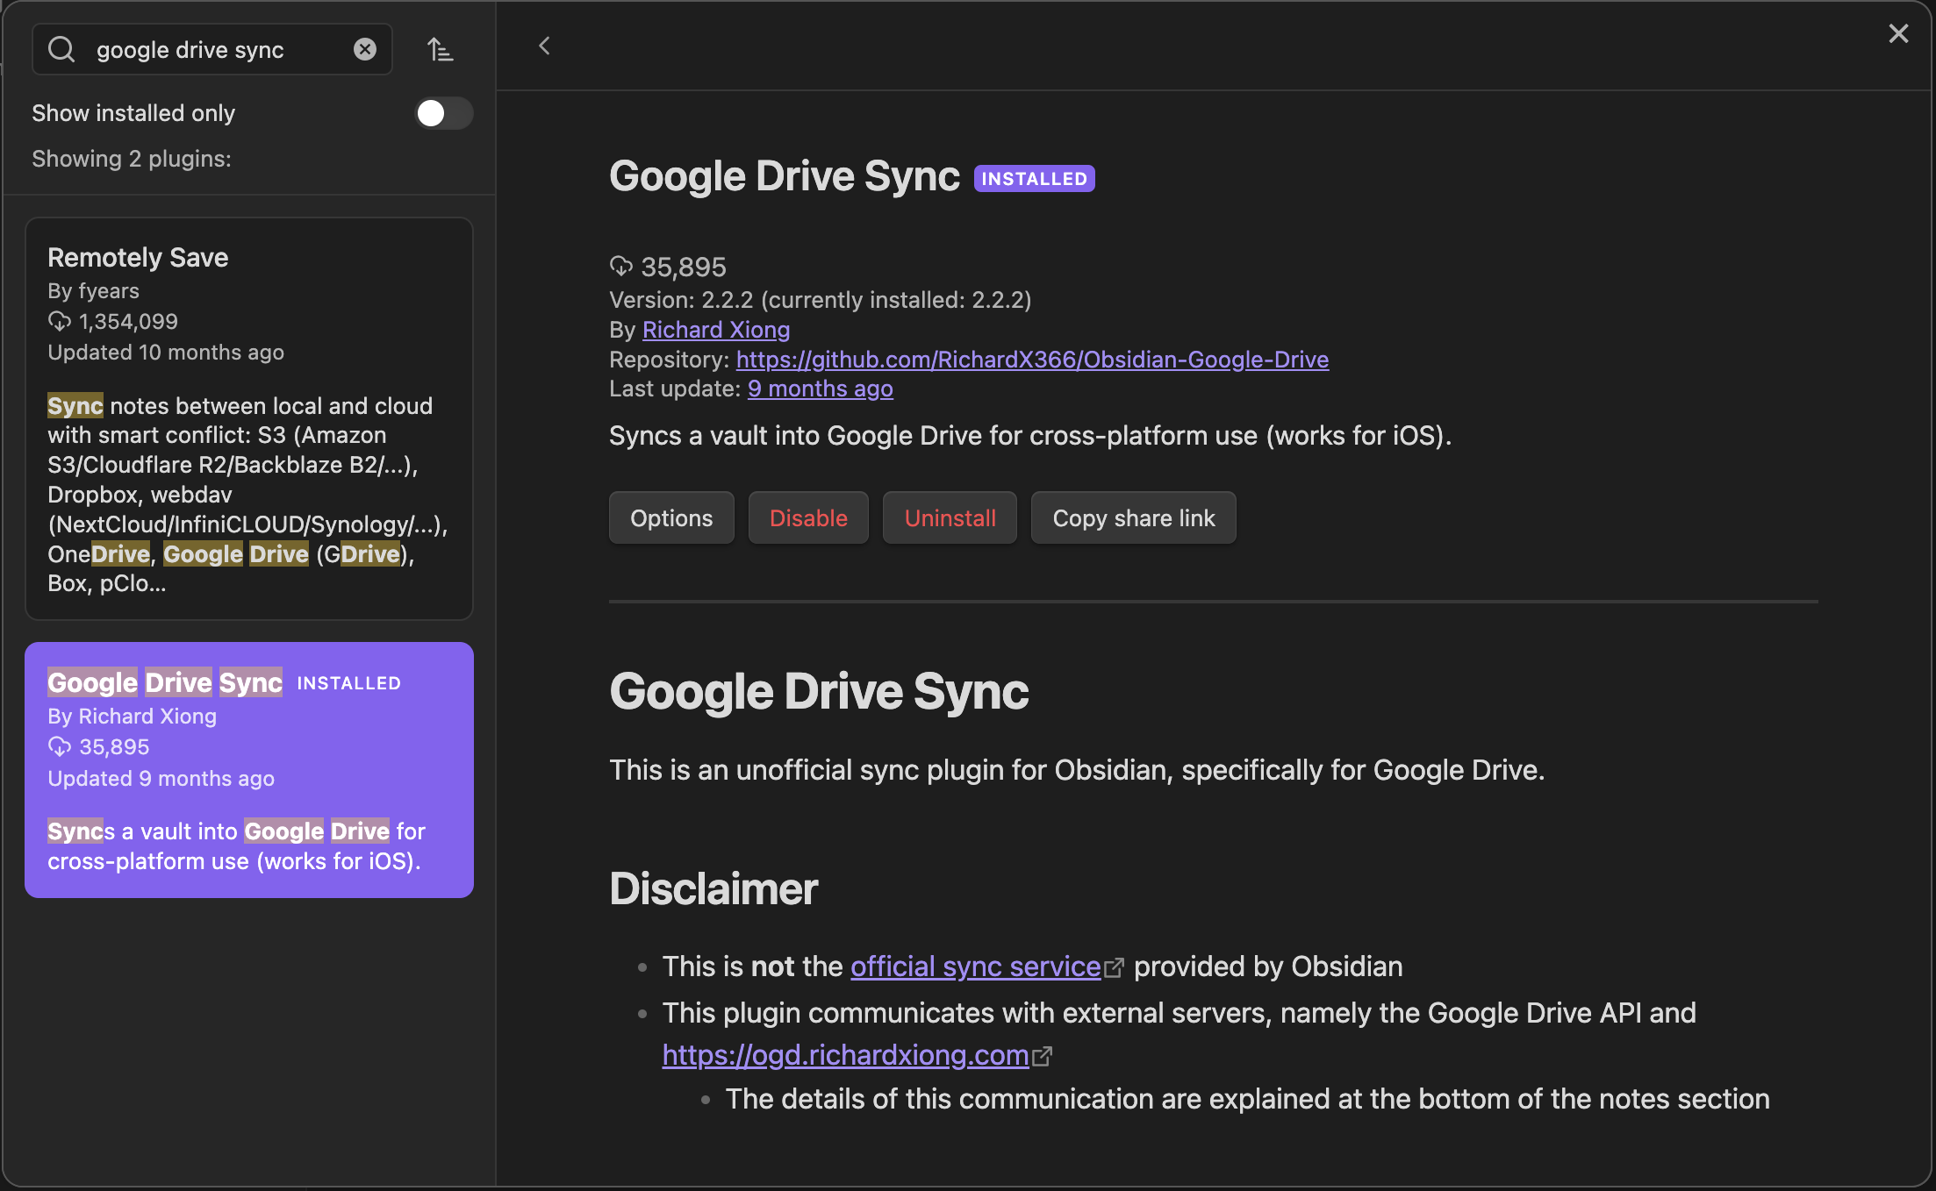
Task: Click the download count icon beside 35,895 in details
Action: pyautogui.click(x=621, y=266)
